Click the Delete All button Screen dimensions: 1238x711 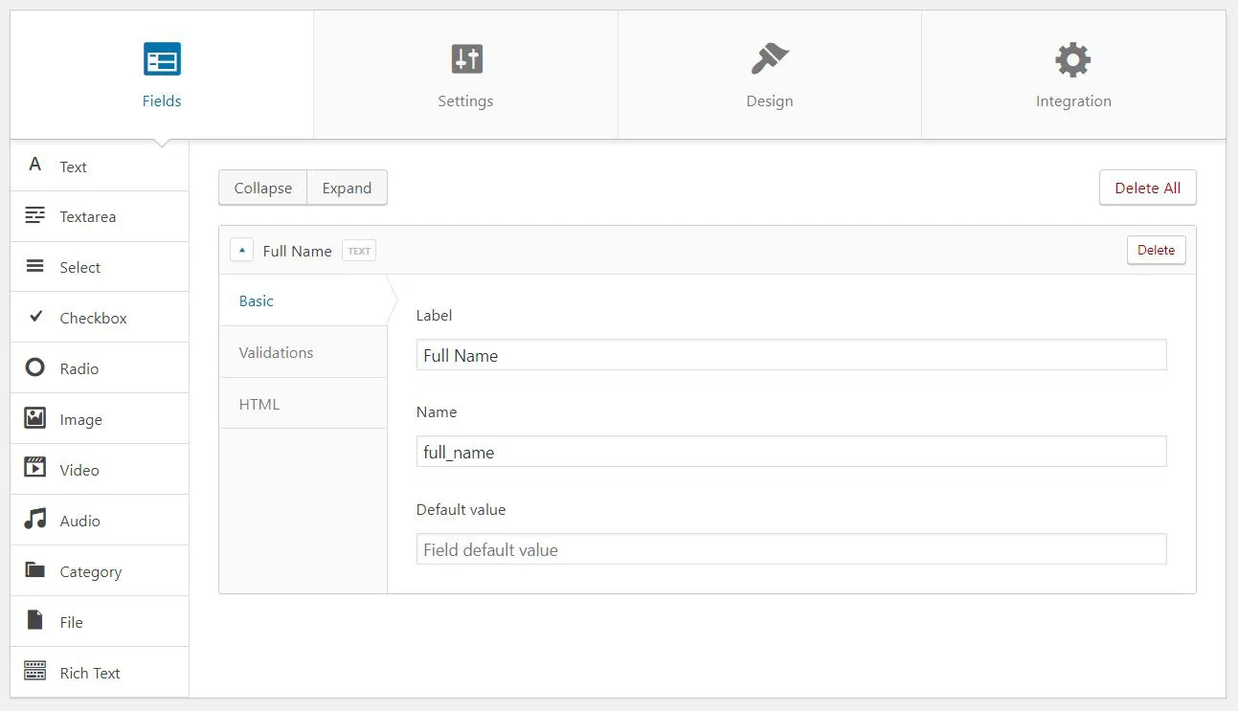click(x=1148, y=188)
